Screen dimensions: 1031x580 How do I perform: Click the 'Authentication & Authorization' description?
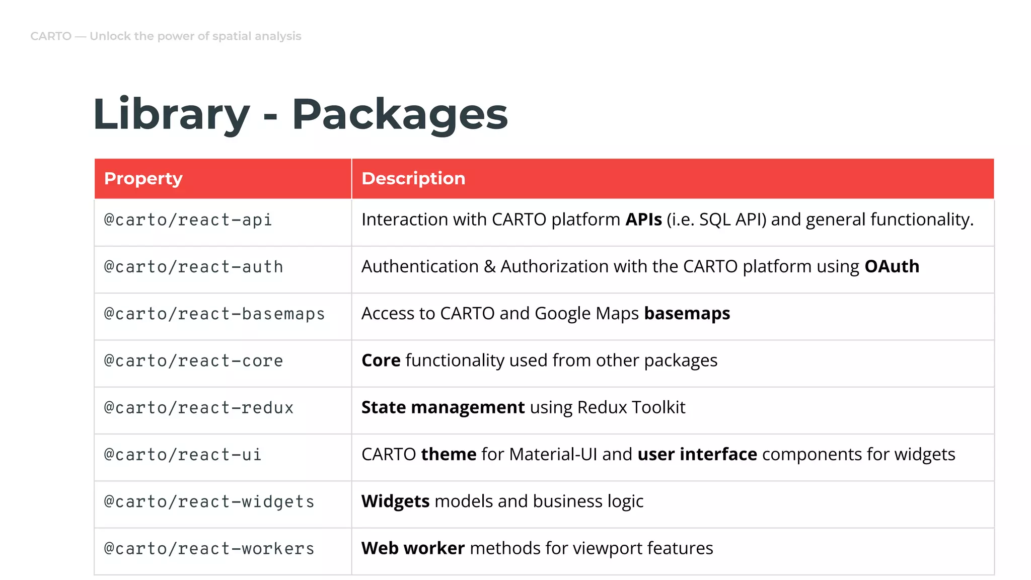pos(640,267)
